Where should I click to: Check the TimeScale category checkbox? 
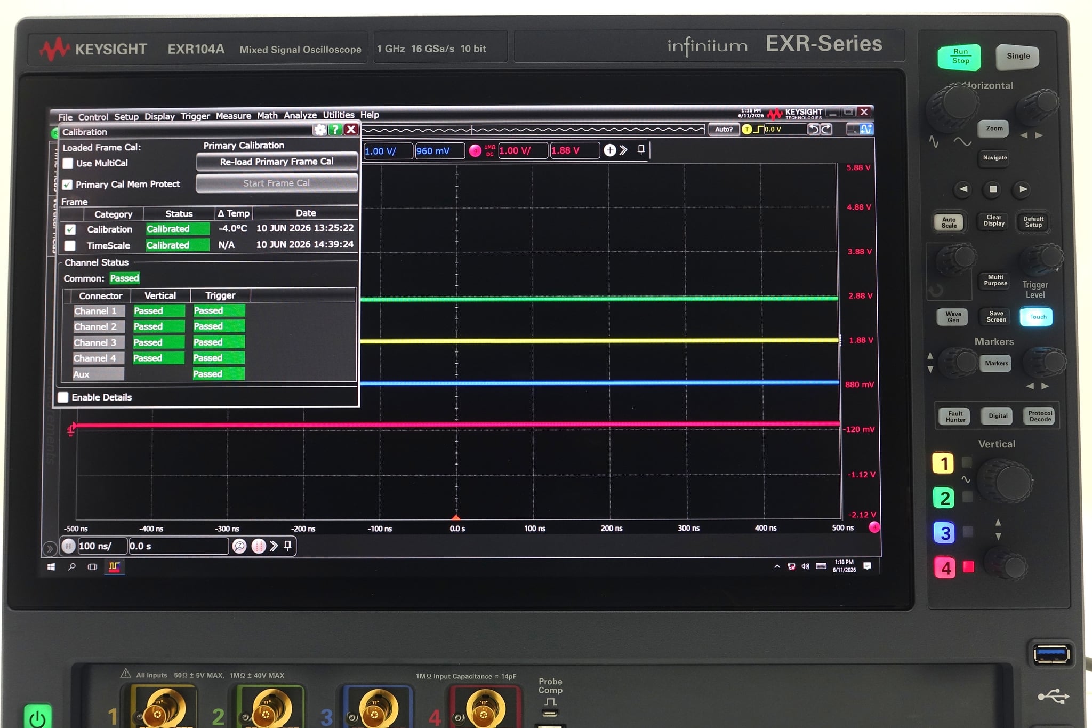(70, 246)
